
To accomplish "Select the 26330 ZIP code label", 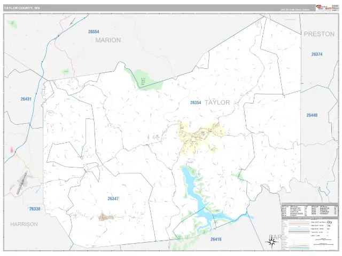I will pos(35,209).
